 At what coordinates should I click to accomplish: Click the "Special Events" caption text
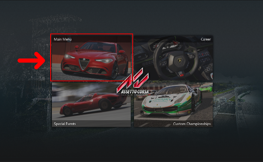pyautogui.click(x=65, y=124)
